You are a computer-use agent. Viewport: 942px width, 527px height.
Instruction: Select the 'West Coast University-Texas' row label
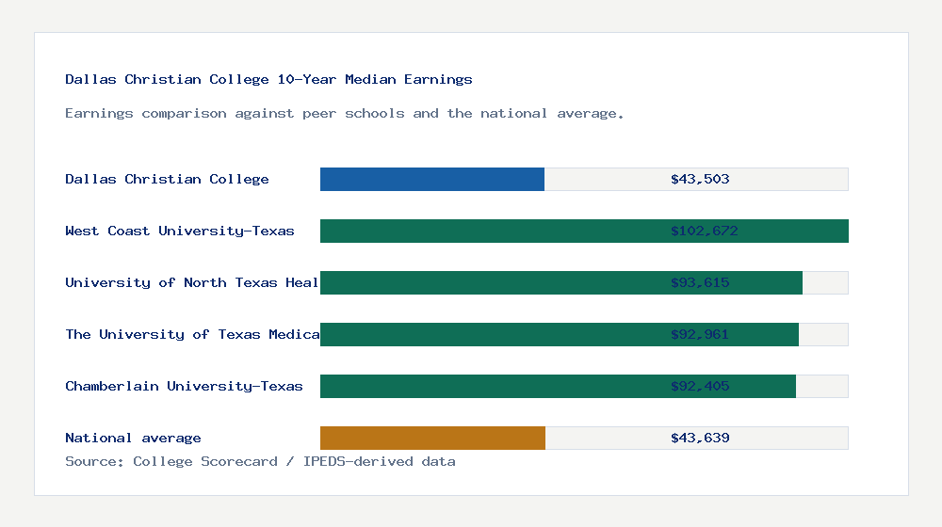(x=180, y=232)
